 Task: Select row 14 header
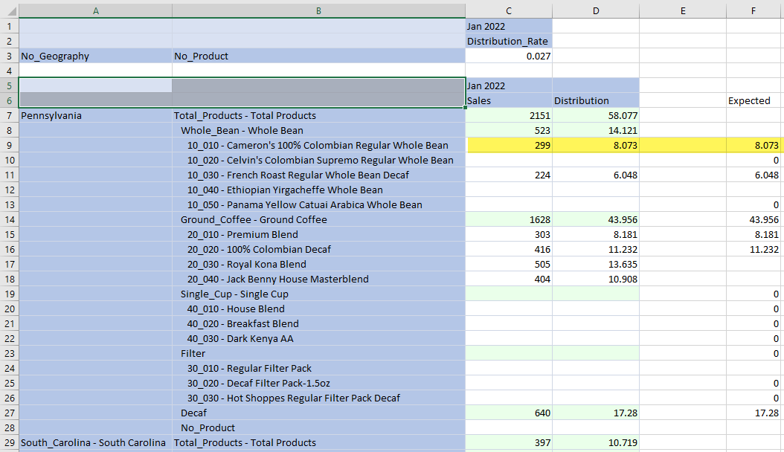(10, 220)
